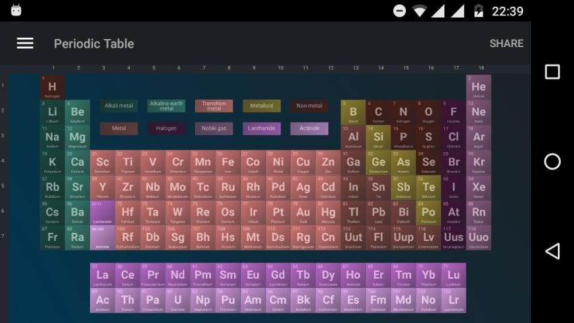Tap the Iron (Fe) element tile
The height and width of the screenshot is (323, 574).
227,163
